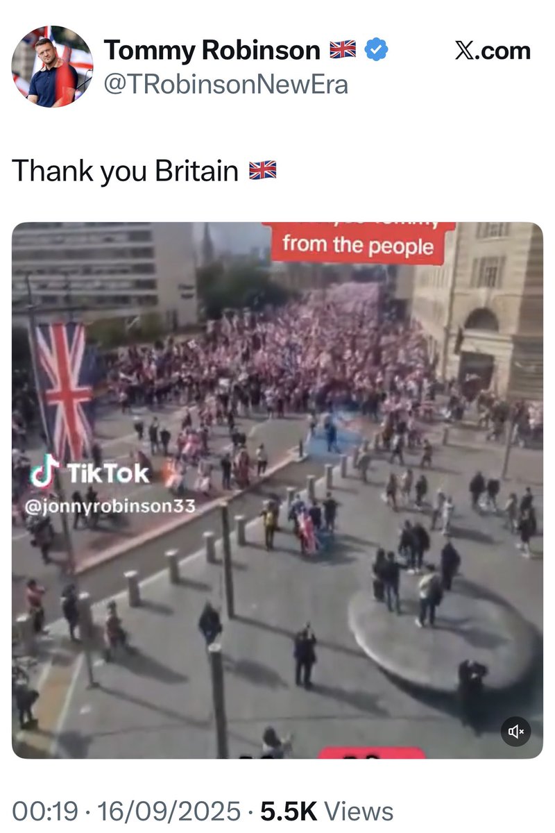Click the blue verified badge
555x833 pixels.
tap(377, 50)
